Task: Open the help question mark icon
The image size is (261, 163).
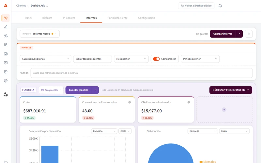Action: [6, 81]
